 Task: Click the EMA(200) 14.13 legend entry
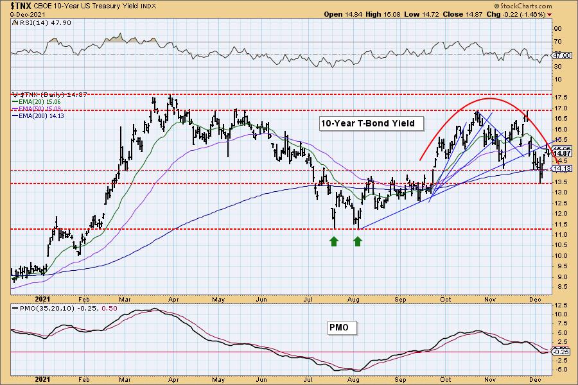click(x=38, y=116)
